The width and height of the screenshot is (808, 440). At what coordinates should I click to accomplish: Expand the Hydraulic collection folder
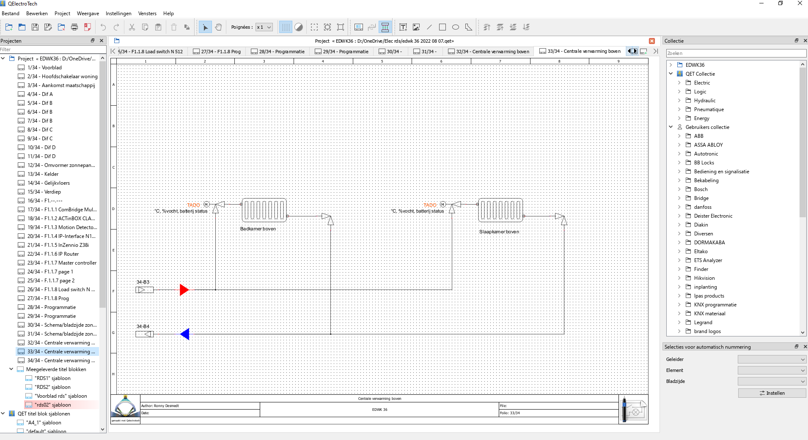[x=679, y=101]
